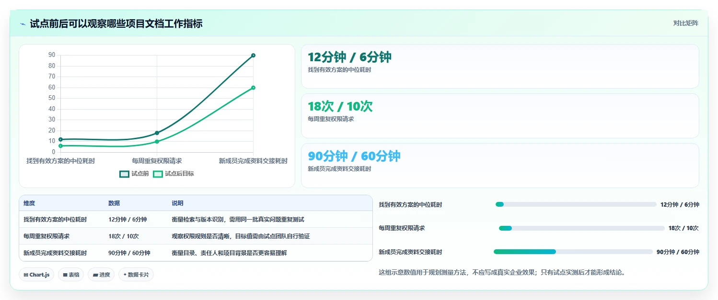Click the y-axis value 90
Image resolution: width=718 pixels, height=300 pixels.
(x=52, y=55)
